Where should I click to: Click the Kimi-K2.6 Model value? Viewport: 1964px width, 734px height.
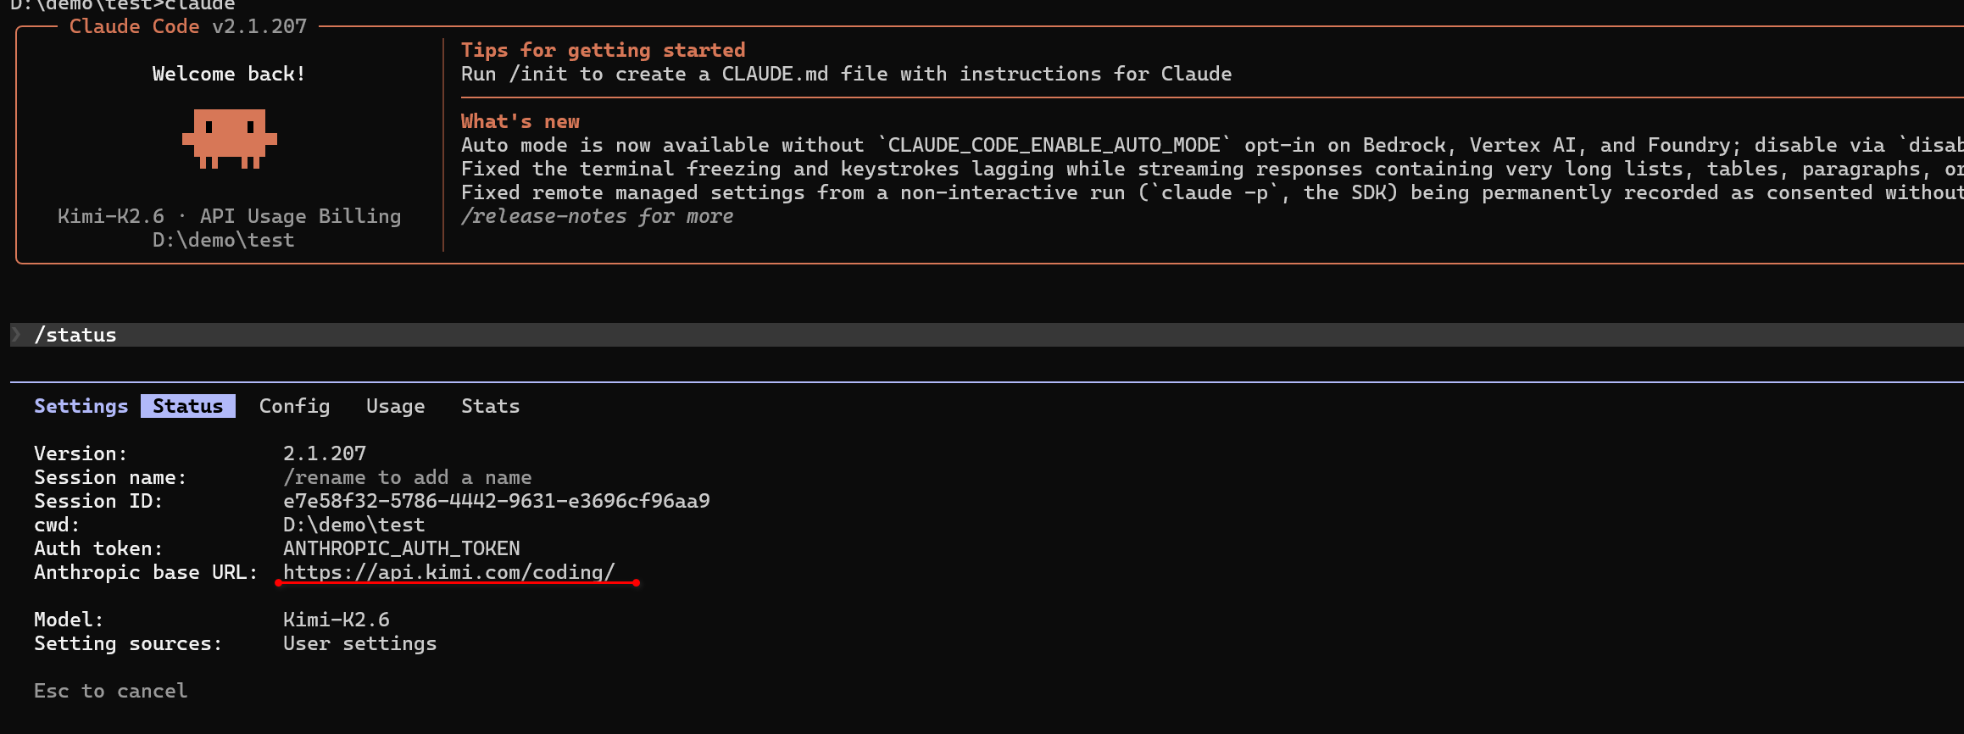(337, 620)
